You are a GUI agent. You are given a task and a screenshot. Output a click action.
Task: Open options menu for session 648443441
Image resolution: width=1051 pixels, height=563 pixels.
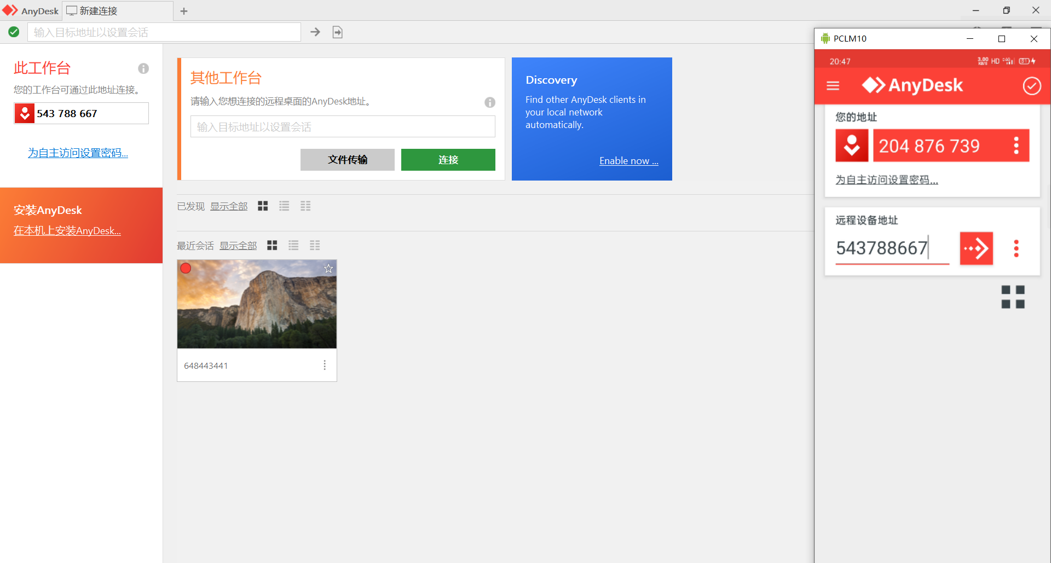coord(325,365)
